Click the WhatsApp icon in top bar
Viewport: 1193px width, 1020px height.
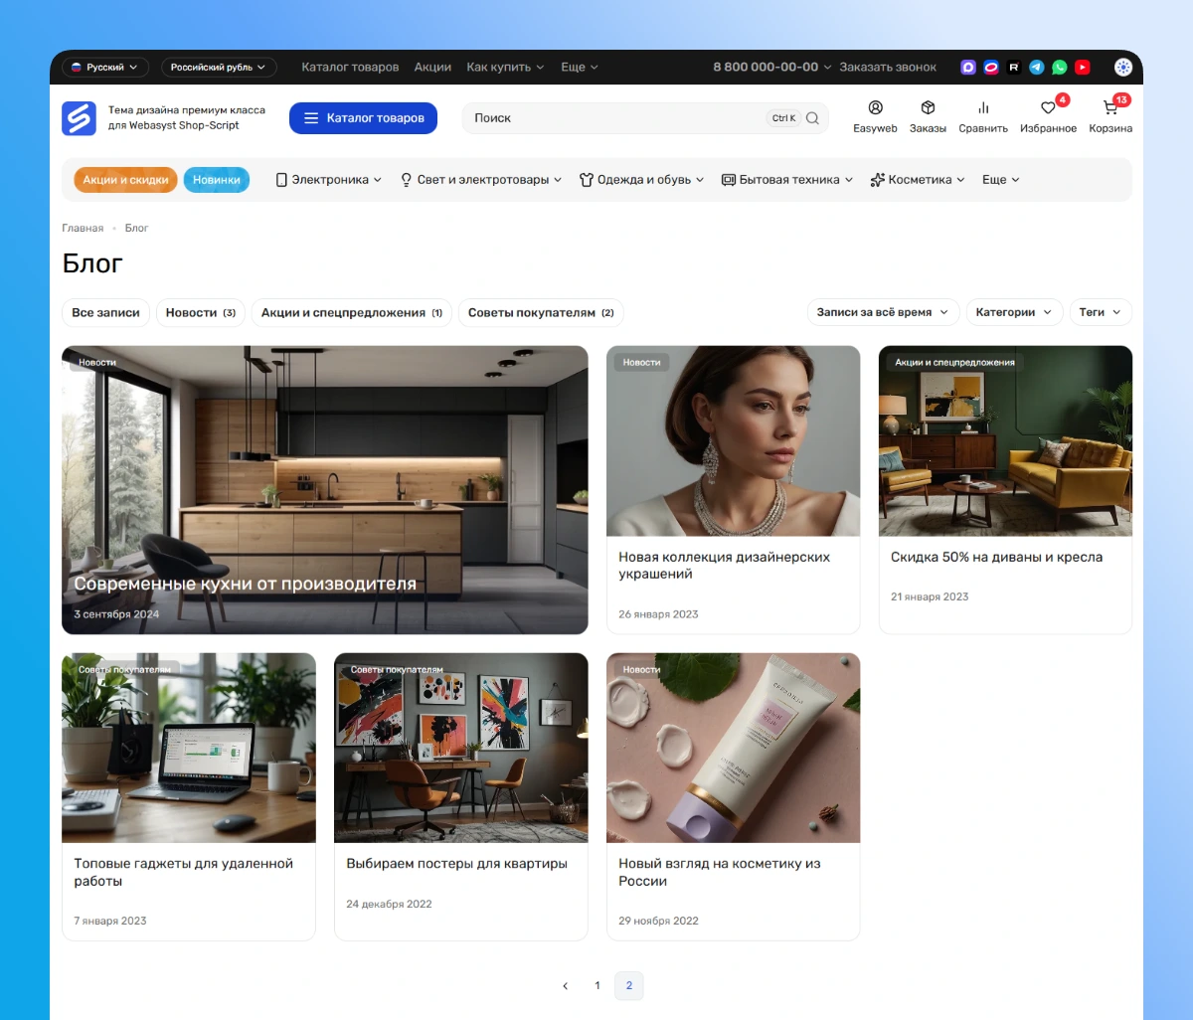[1060, 68]
